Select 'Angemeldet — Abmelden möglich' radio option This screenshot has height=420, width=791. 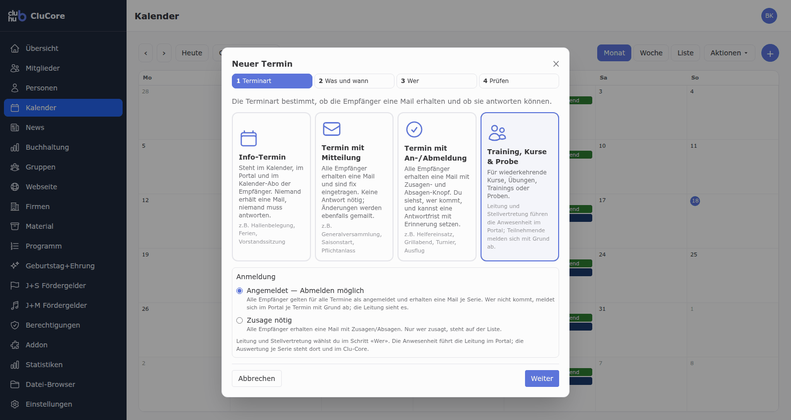240,291
